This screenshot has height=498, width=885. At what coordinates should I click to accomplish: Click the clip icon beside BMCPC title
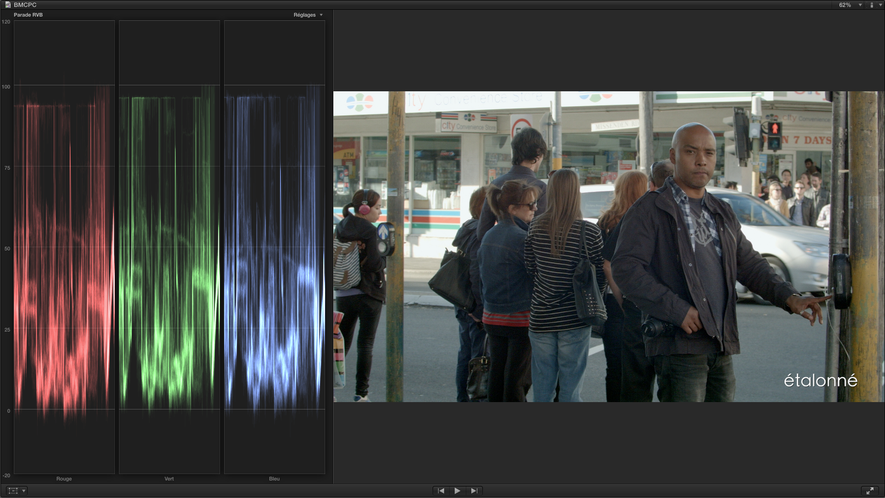(x=7, y=5)
